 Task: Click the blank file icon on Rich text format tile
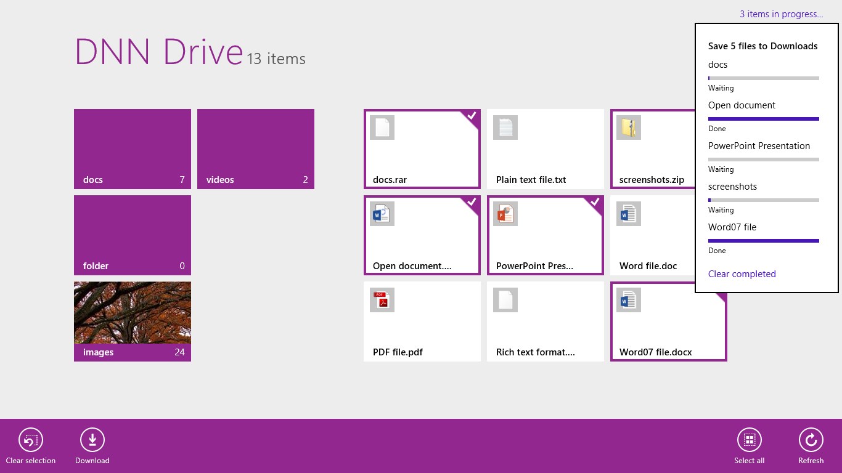click(505, 300)
